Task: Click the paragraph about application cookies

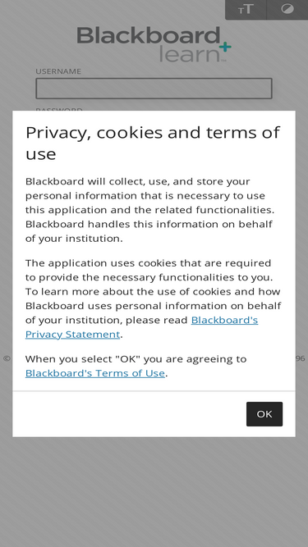Action: [x=153, y=299]
